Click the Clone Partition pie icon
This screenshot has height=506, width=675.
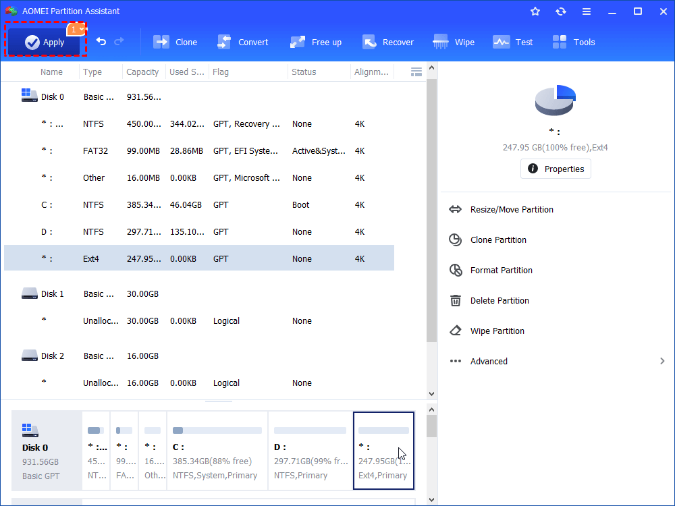click(x=456, y=240)
